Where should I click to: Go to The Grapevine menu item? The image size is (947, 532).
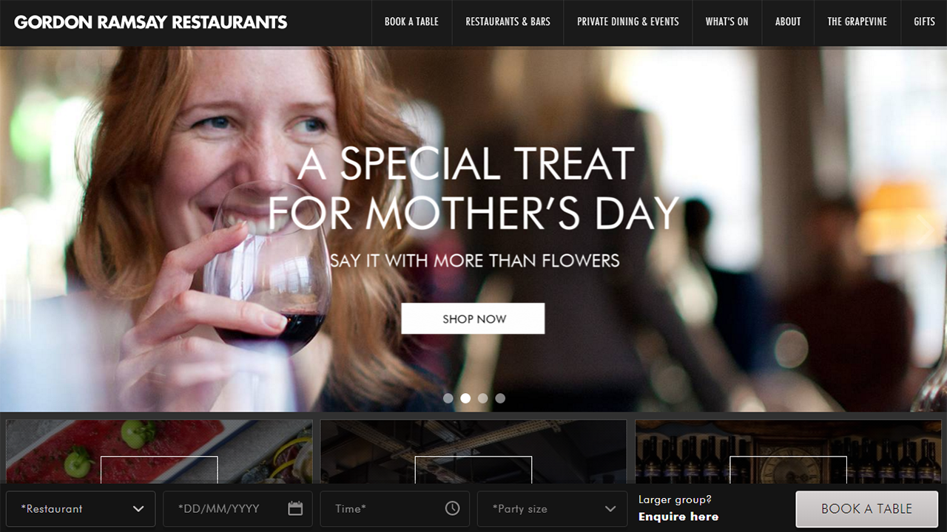click(x=857, y=22)
